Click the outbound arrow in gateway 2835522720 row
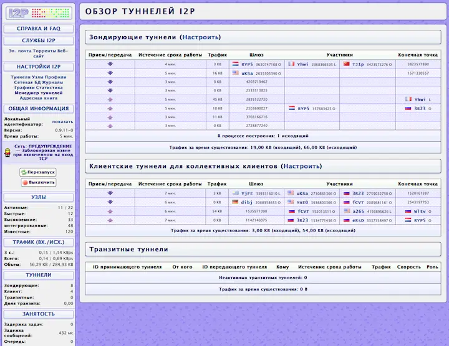The width and height of the screenshot is (449, 346). point(110,100)
